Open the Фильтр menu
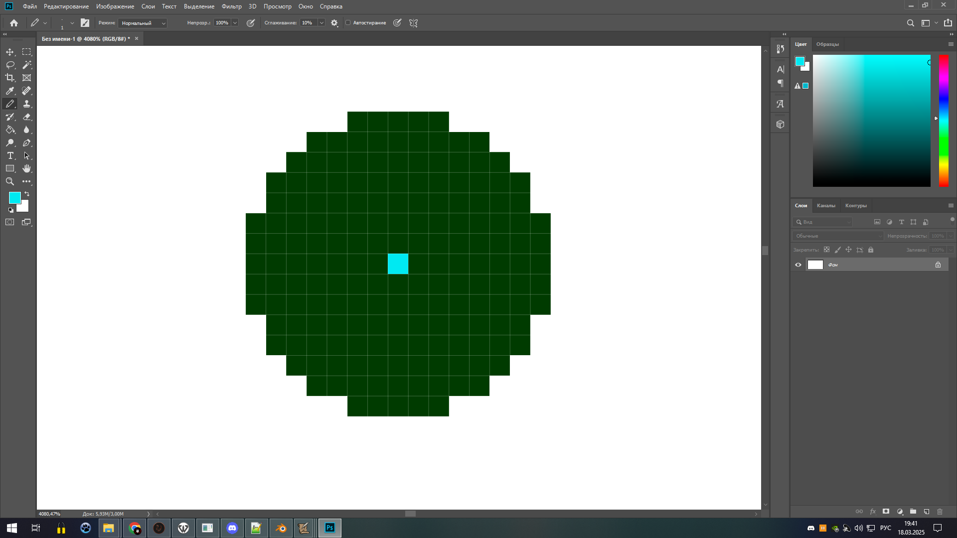The width and height of the screenshot is (957, 538). (231, 6)
